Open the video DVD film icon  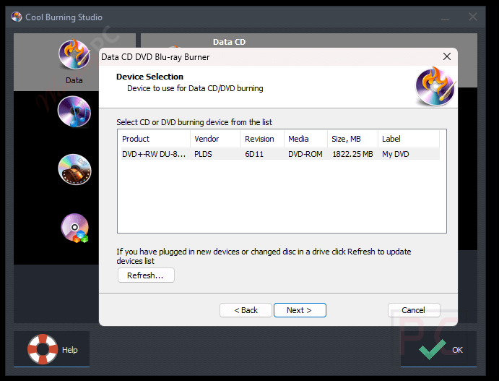pos(74,169)
